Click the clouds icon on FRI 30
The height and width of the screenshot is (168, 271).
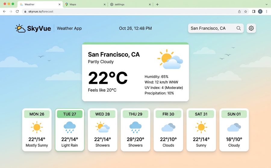(x=168, y=127)
